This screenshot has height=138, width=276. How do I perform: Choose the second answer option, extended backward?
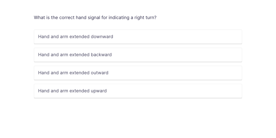pos(138,55)
